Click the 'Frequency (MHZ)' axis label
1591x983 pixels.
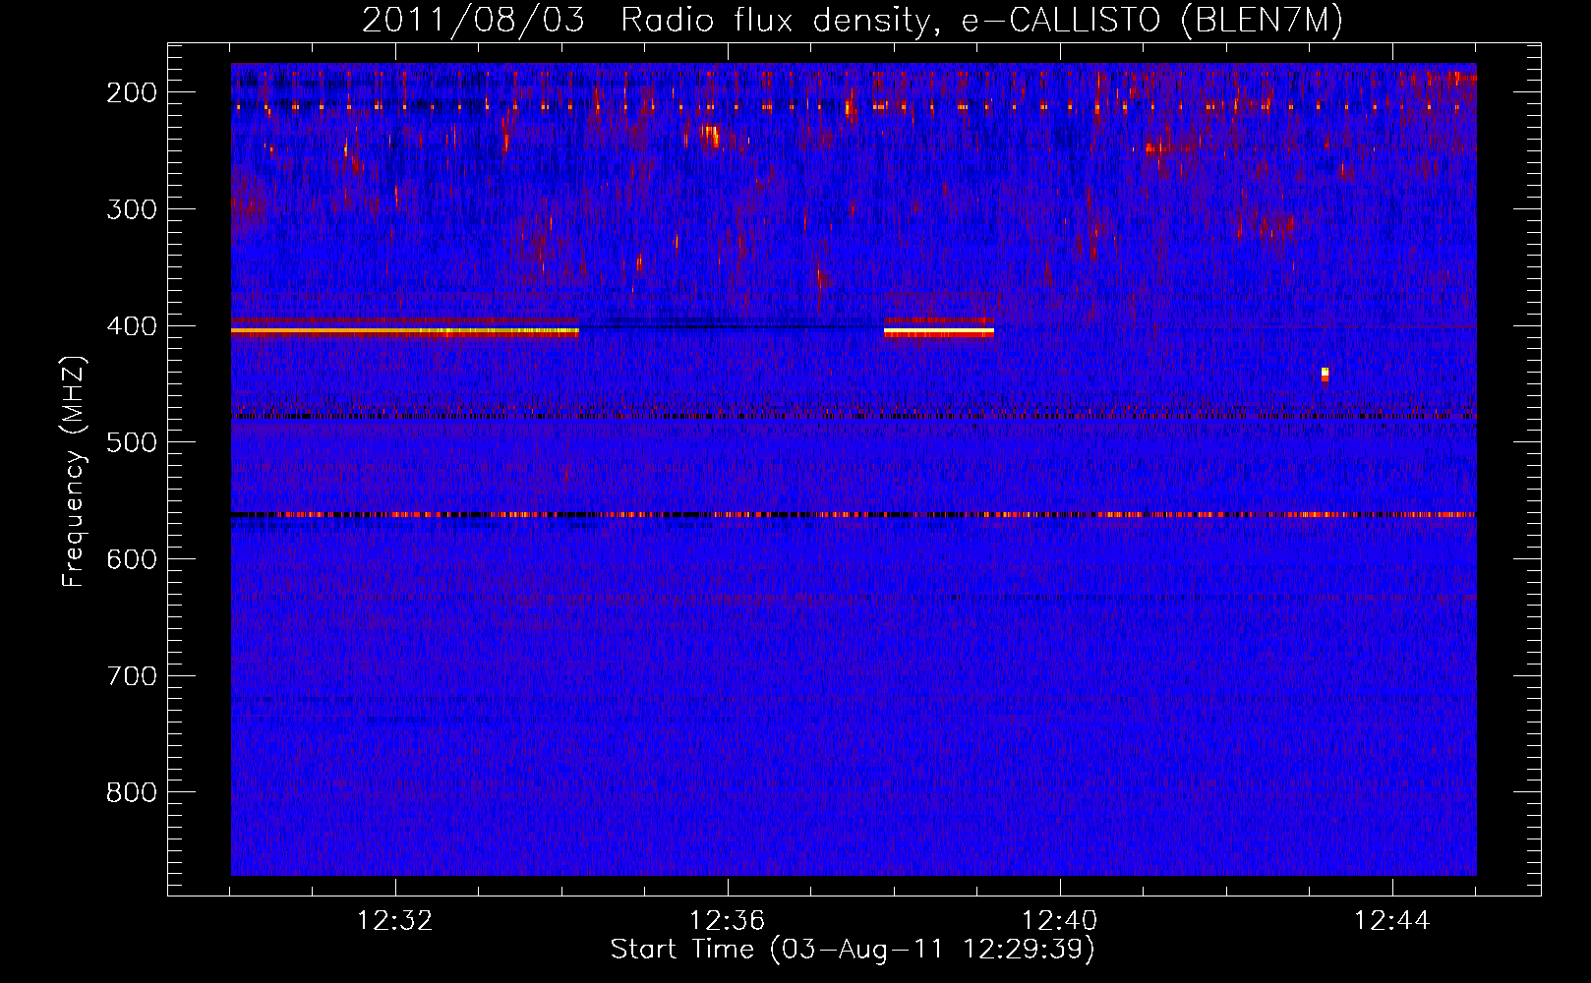74,472
